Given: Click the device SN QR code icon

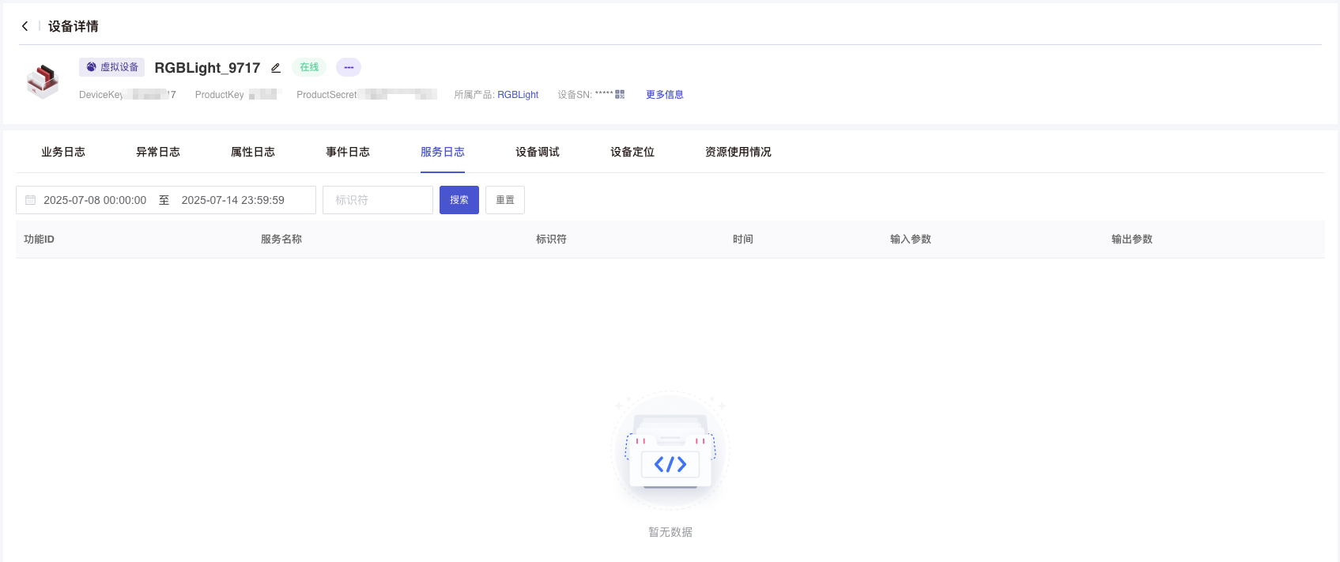Looking at the screenshot, I should click(620, 94).
